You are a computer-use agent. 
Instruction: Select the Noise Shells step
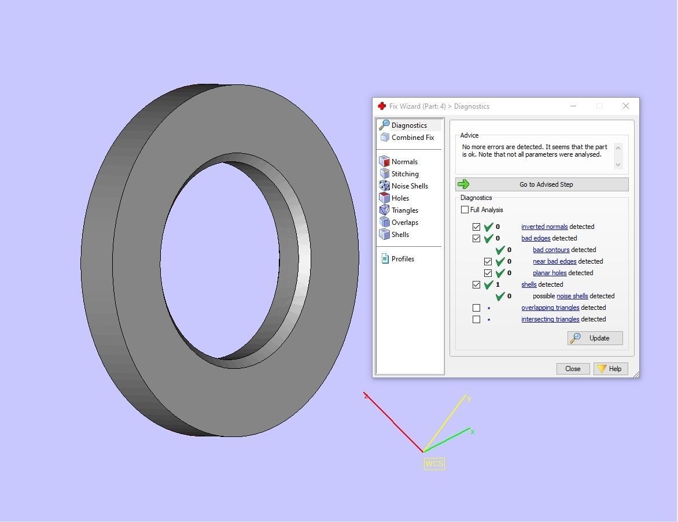tap(410, 186)
